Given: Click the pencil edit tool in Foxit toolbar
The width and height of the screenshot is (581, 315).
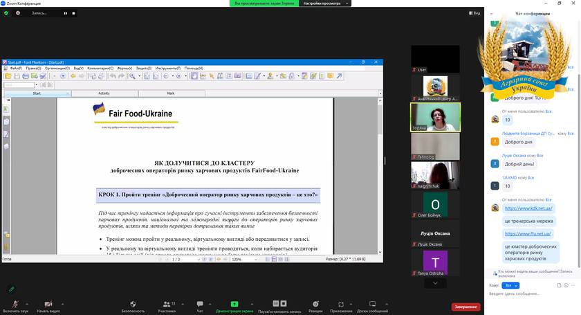Looking at the screenshot, I should (257, 76).
